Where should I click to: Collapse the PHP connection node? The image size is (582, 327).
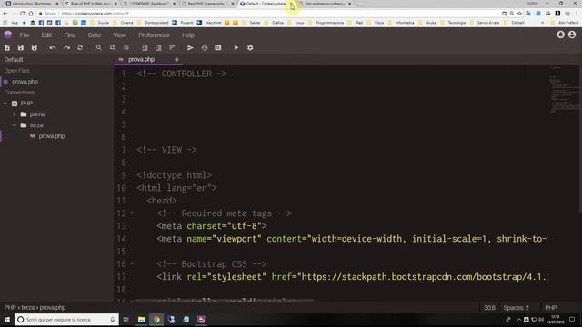tap(5, 104)
